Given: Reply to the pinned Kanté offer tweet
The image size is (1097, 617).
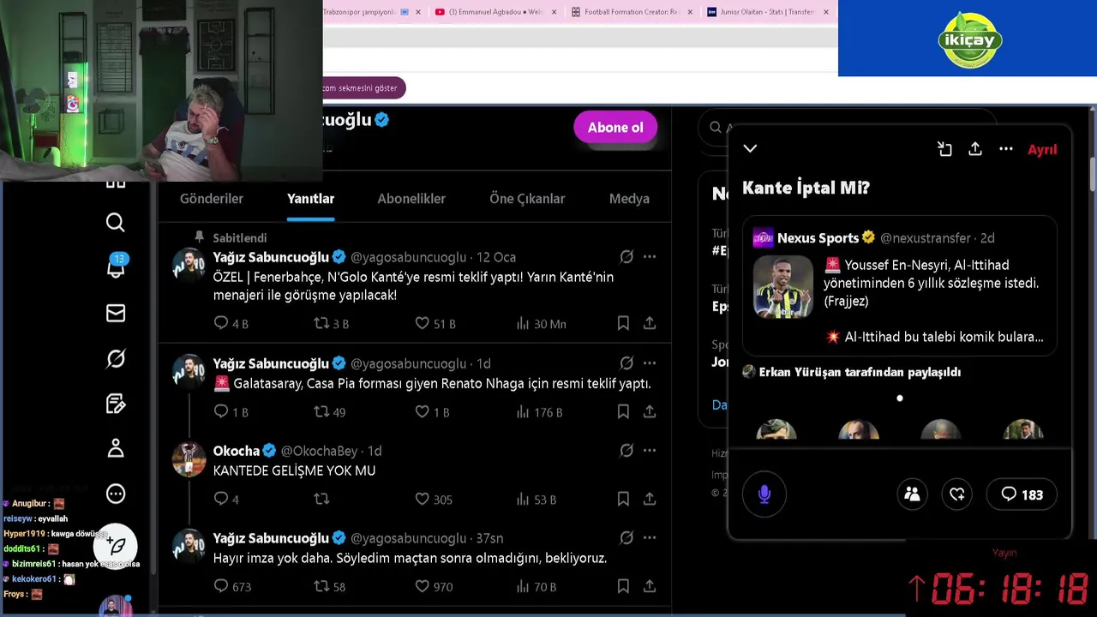Looking at the screenshot, I should pyautogui.click(x=221, y=323).
